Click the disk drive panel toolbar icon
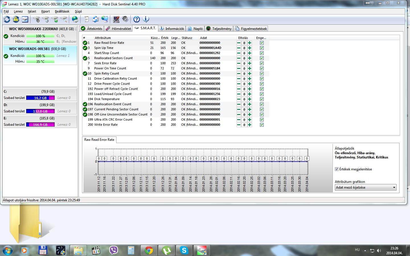The width and height of the screenshot is (410, 256). 25,19
